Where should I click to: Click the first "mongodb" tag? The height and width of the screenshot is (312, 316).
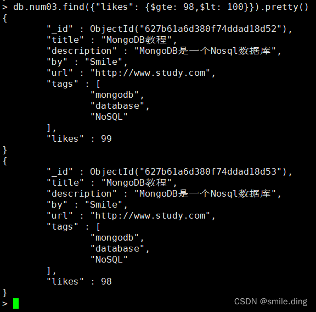[x=115, y=95]
